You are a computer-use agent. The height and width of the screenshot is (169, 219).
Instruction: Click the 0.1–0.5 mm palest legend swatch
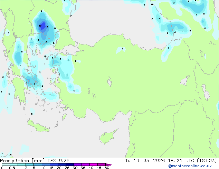pyautogui.click(x=6, y=165)
